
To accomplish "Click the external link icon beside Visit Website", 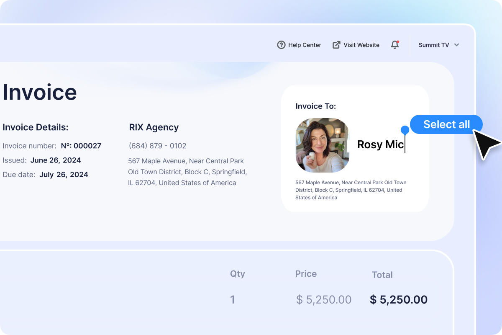I will [336, 45].
